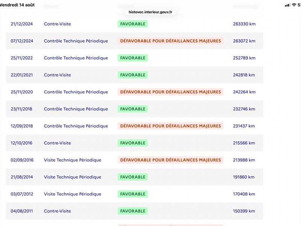Click the 25/11/2020 date cell

(x=22, y=92)
